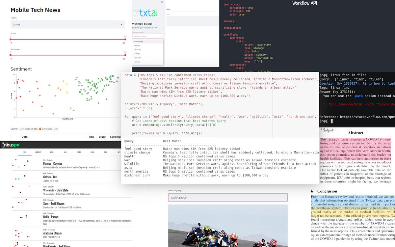Click the txtai logo in Workflow builder
Image resolution: width=395 pixels, height=247 pixels.
pos(147,13)
